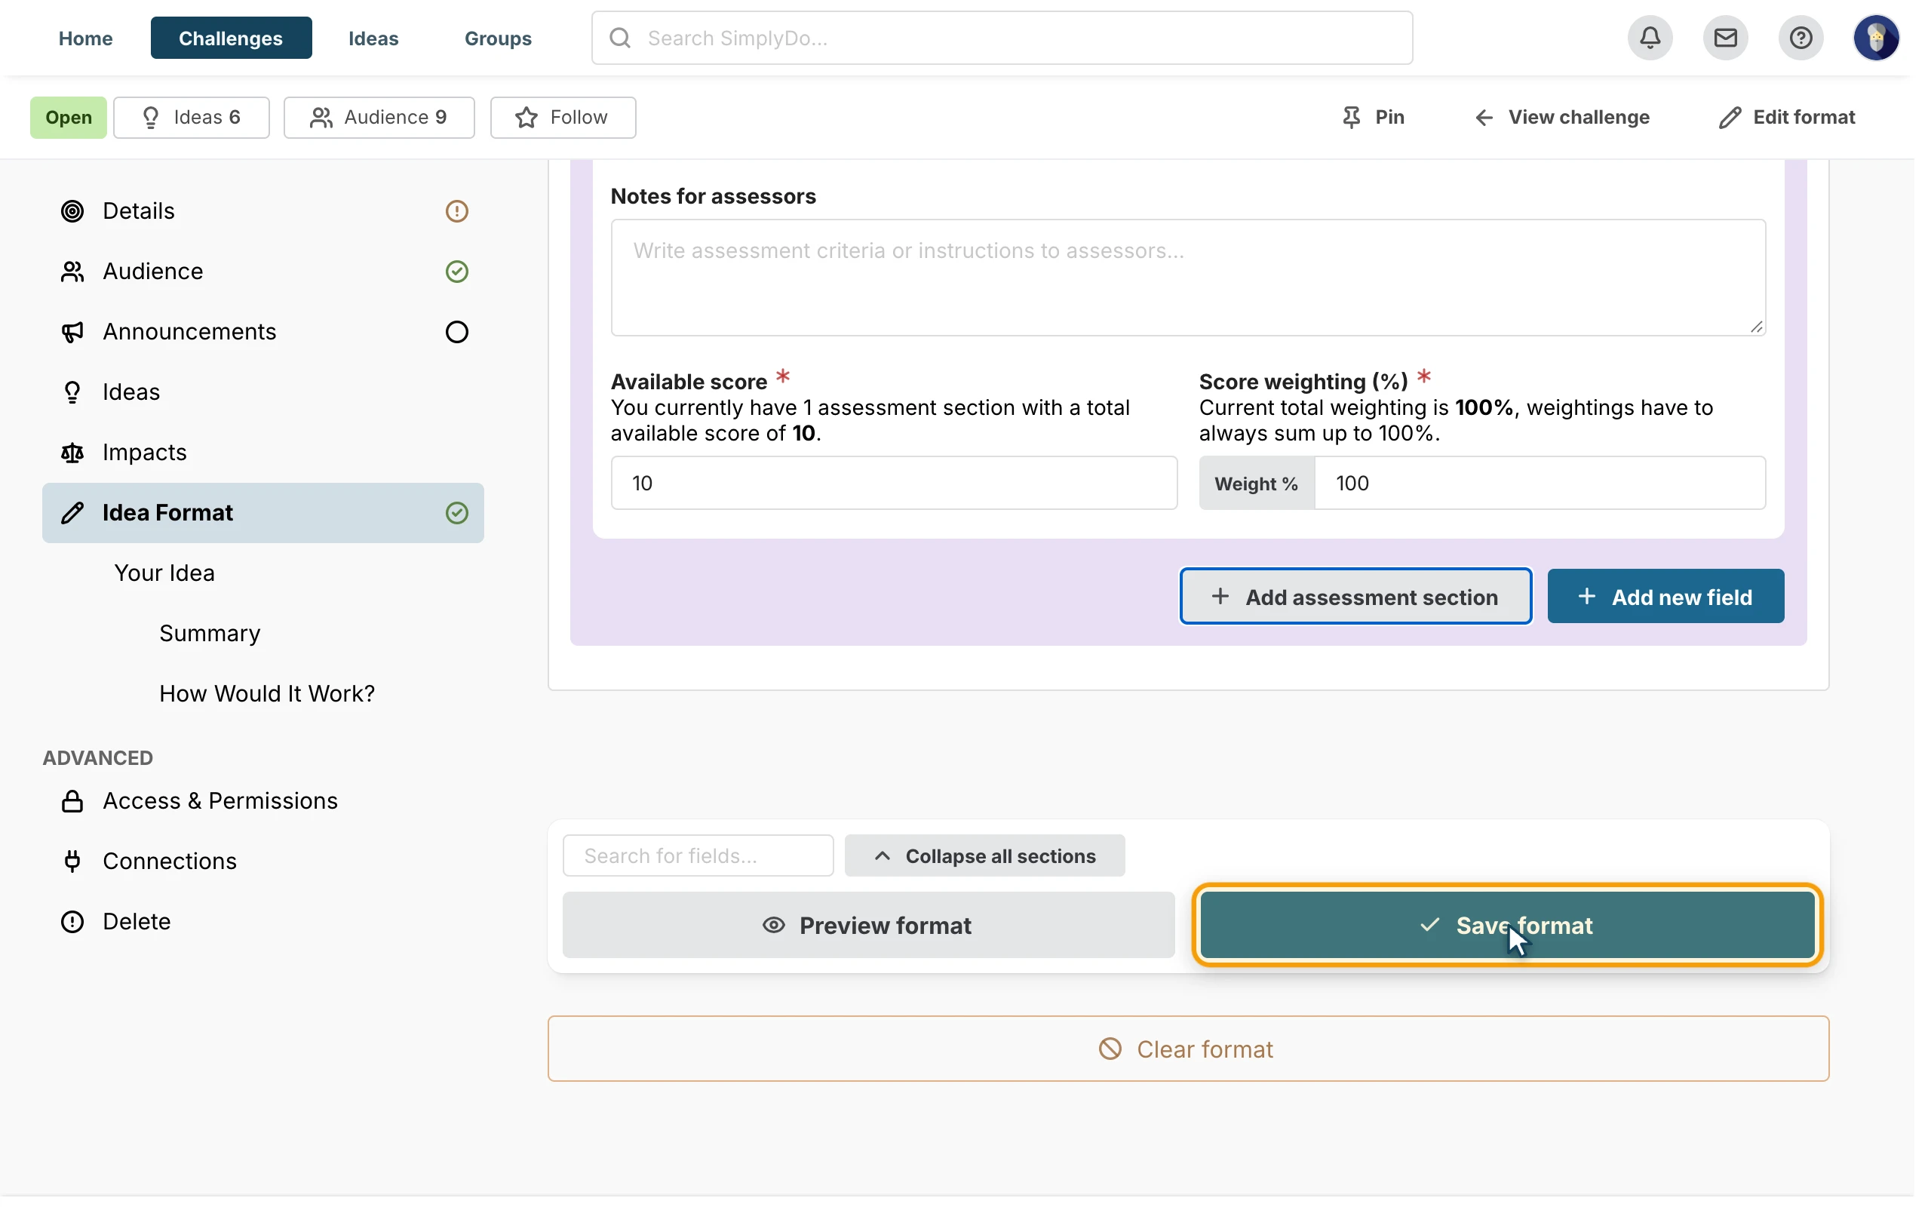Open the user profile avatar
This screenshot has width=1931, height=1207.
coord(1876,38)
